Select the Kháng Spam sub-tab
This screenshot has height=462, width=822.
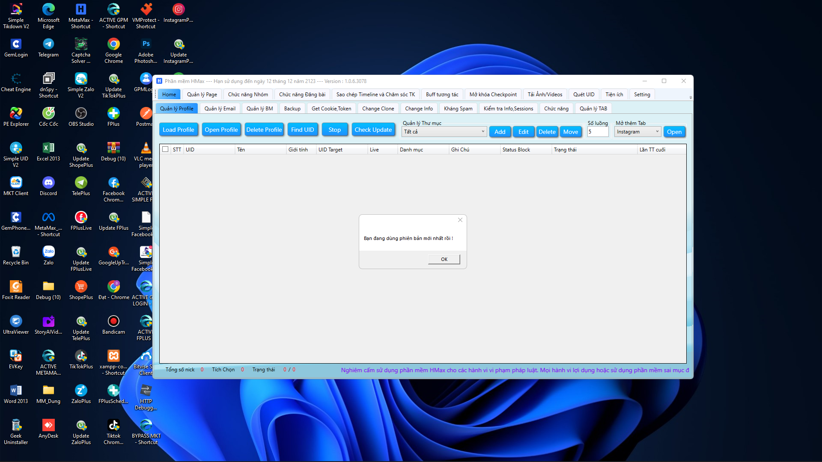pyautogui.click(x=458, y=109)
